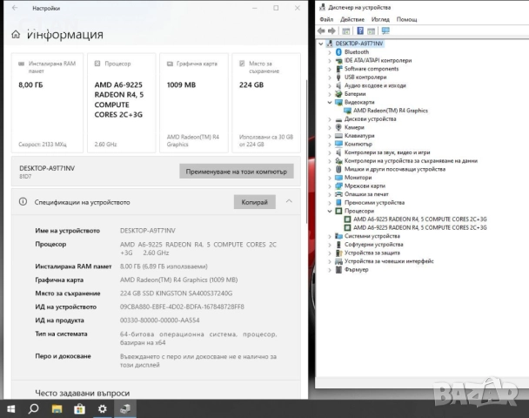
Task: Click the Help icon in Device Manager toolbar
Action: [x=360, y=31]
